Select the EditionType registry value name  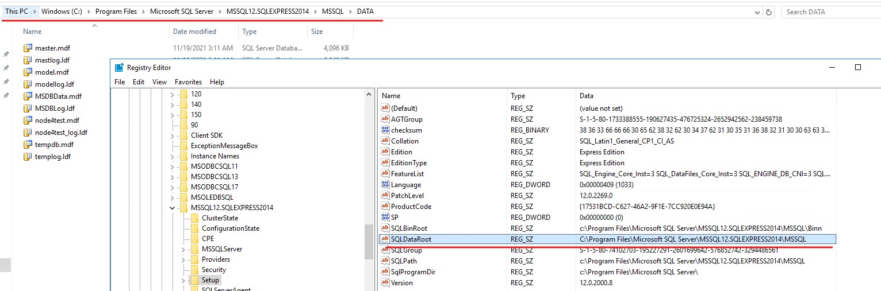click(x=409, y=163)
